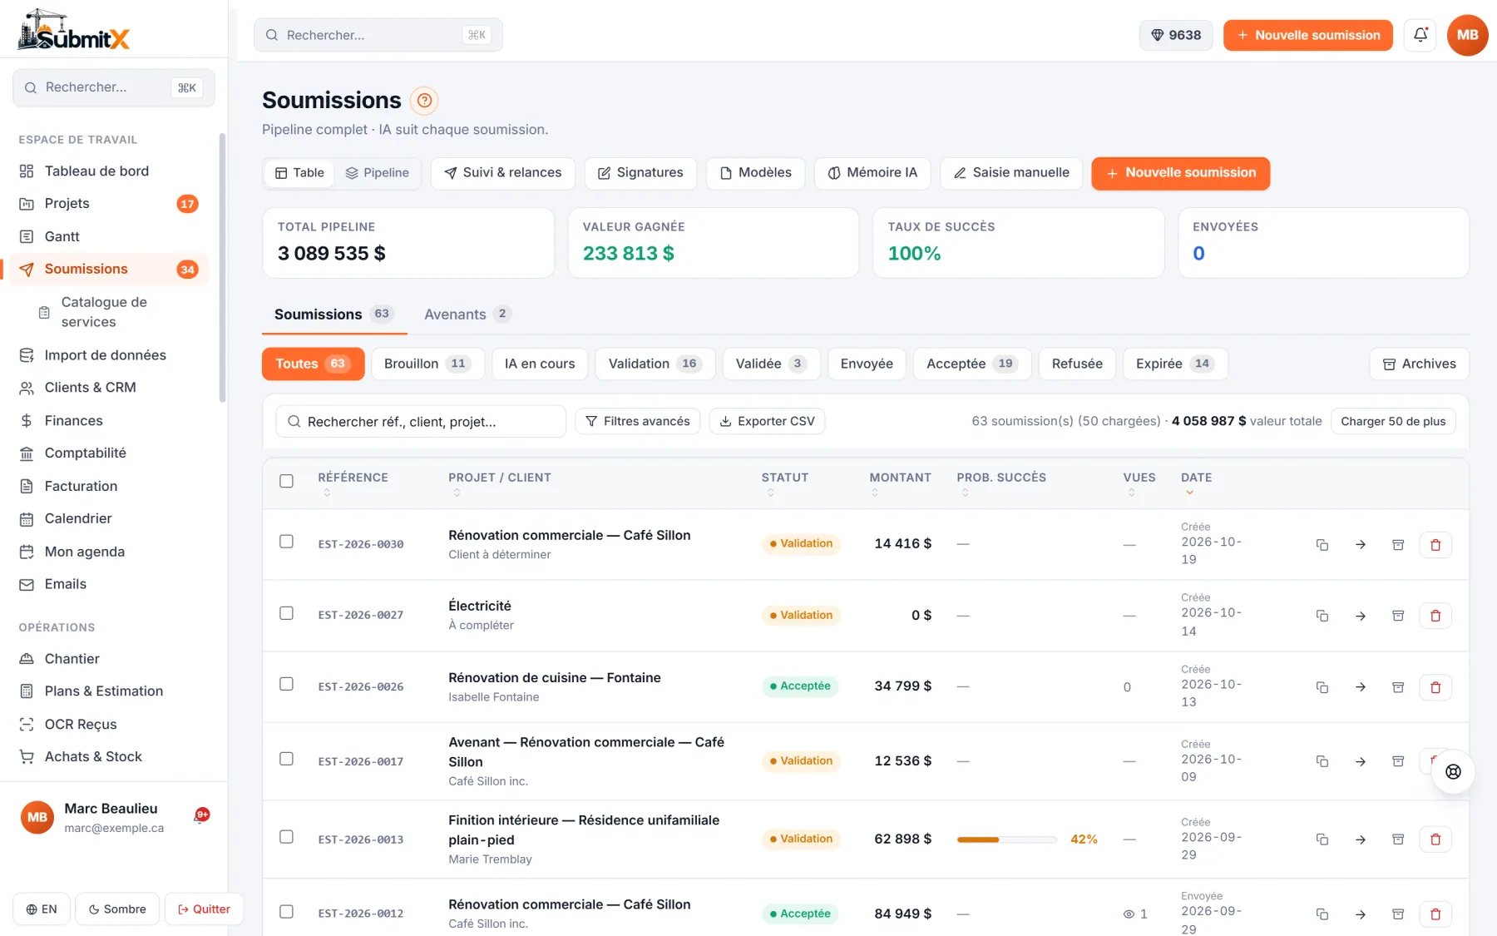Viewport: 1497px width, 936px height.
Task: Sort by Montant column
Action: click(x=900, y=483)
